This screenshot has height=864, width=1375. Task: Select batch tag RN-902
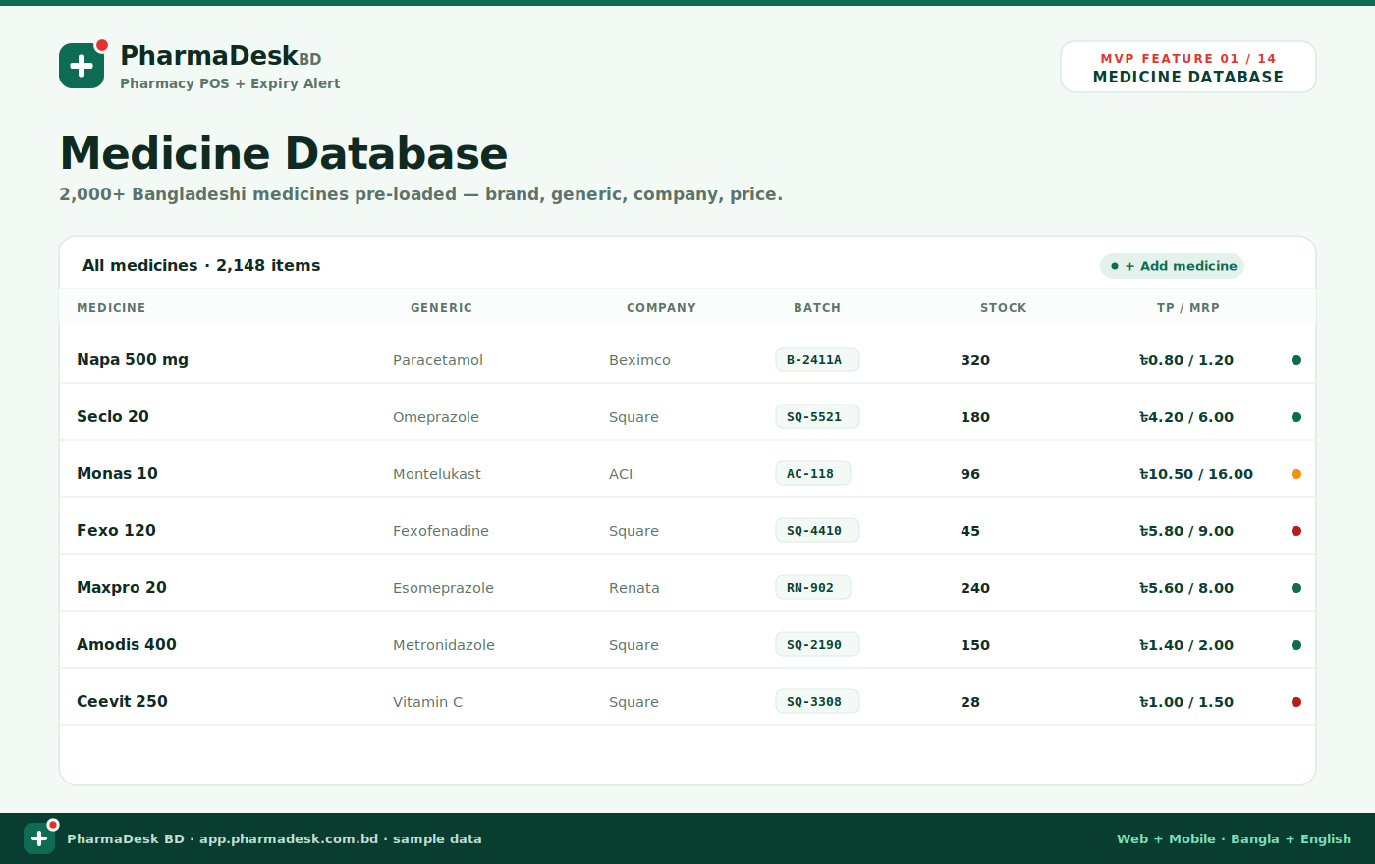[x=813, y=587]
